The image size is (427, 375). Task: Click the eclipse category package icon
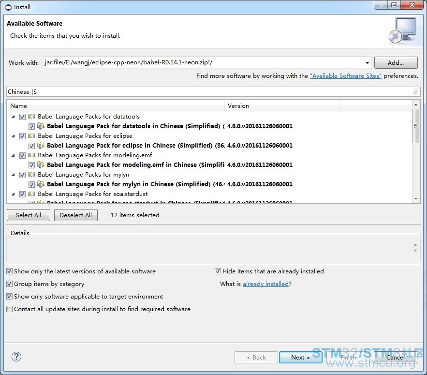pyautogui.click(x=31, y=136)
